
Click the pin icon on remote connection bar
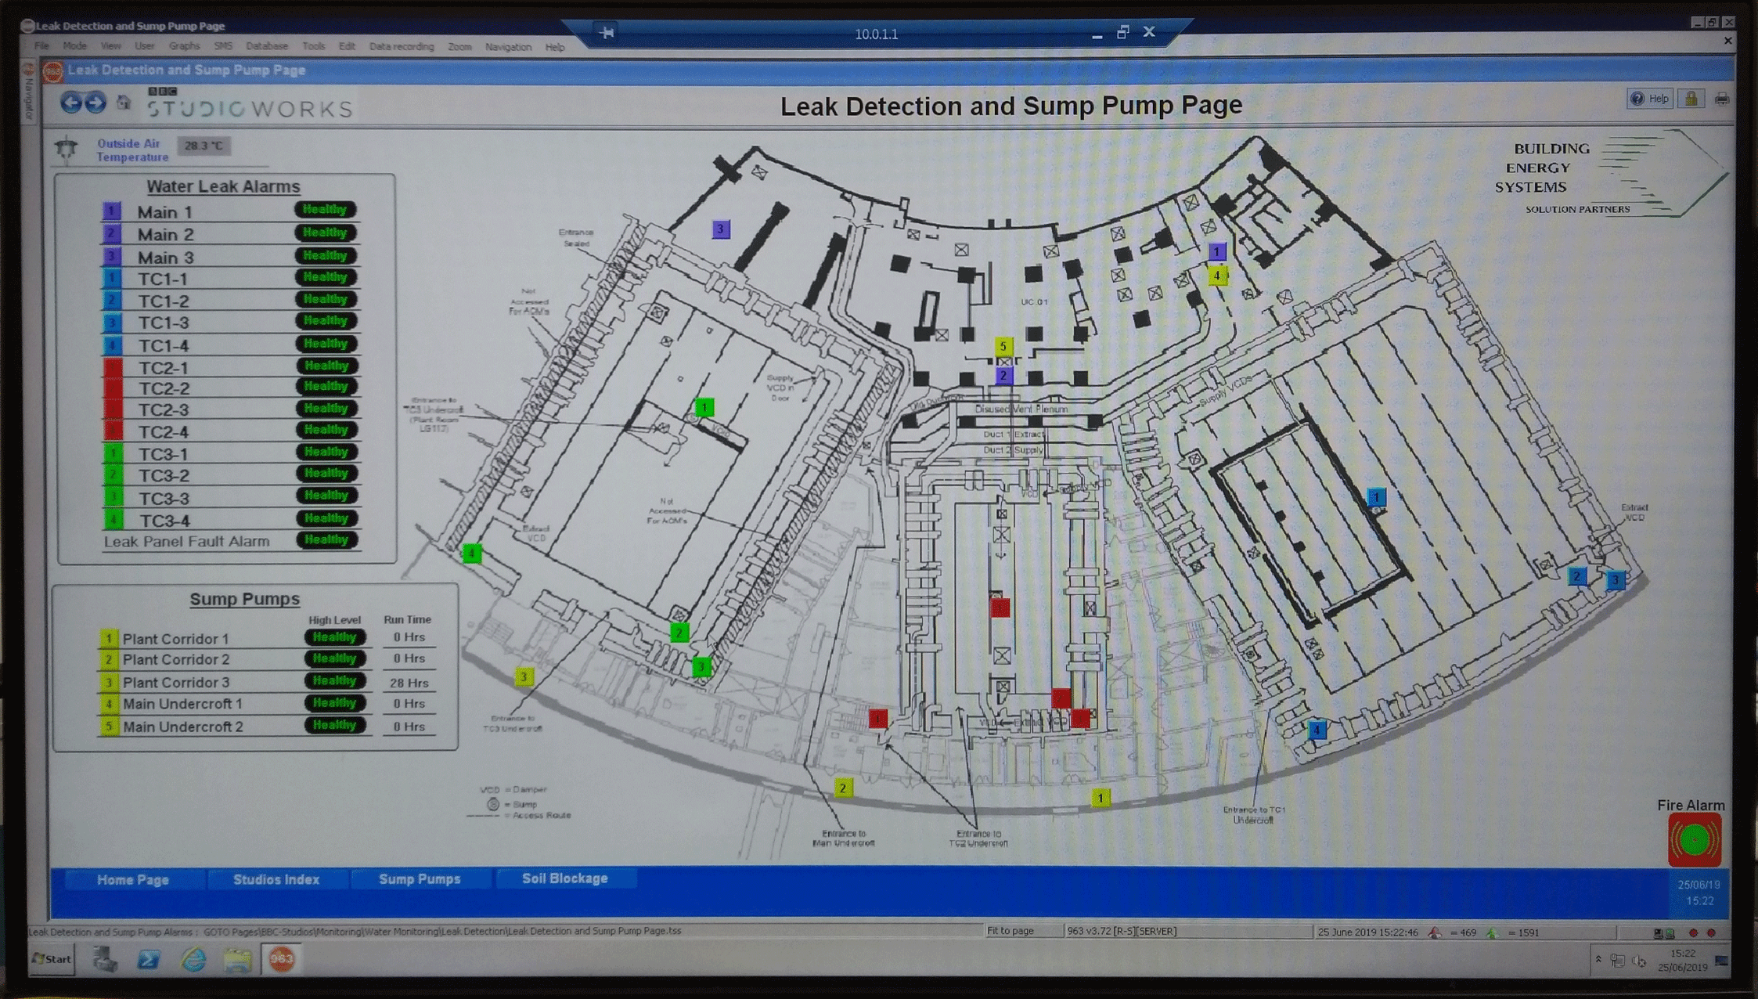607,33
